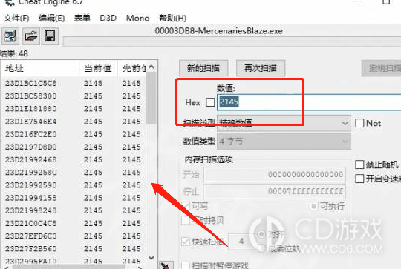Click the 地址 column header
The image size is (401, 269).
[39, 68]
